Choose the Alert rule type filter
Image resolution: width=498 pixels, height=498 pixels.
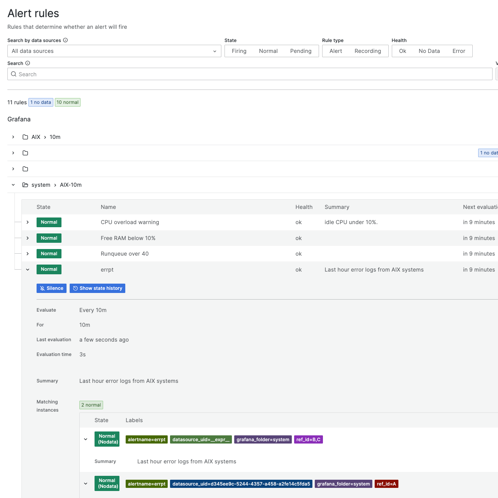335,51
